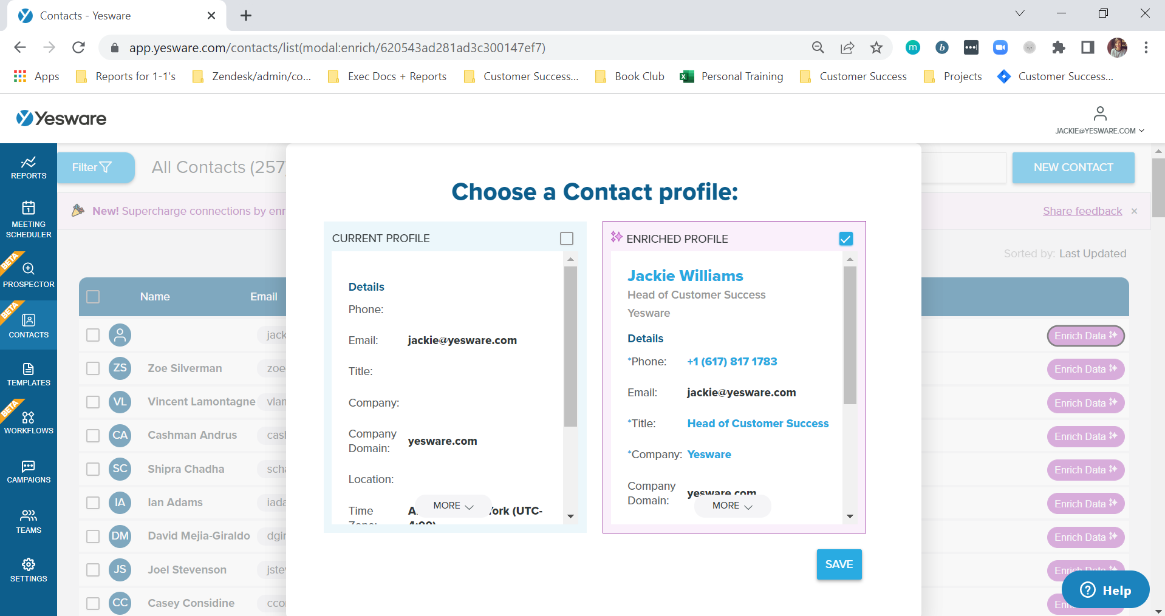
Task: Click the Chrome profile avatar
Action: (1117, 47)
